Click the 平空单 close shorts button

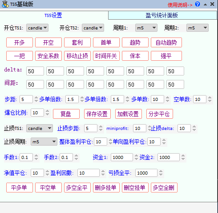48,188
